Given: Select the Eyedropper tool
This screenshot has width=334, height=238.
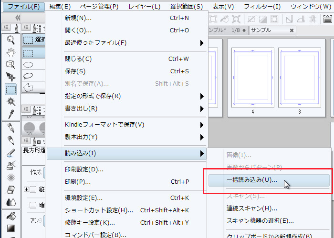Looking at the screenshot, I should coord(10,114).
